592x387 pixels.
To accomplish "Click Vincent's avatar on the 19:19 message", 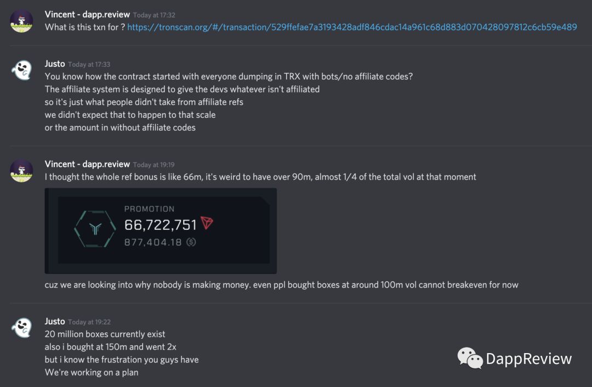I will (21, 170).
